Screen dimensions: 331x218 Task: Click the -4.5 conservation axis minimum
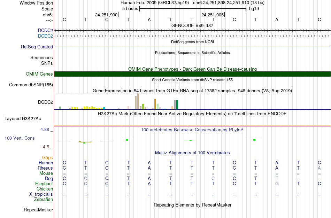46,147
